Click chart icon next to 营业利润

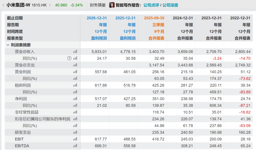coord(75,72)
